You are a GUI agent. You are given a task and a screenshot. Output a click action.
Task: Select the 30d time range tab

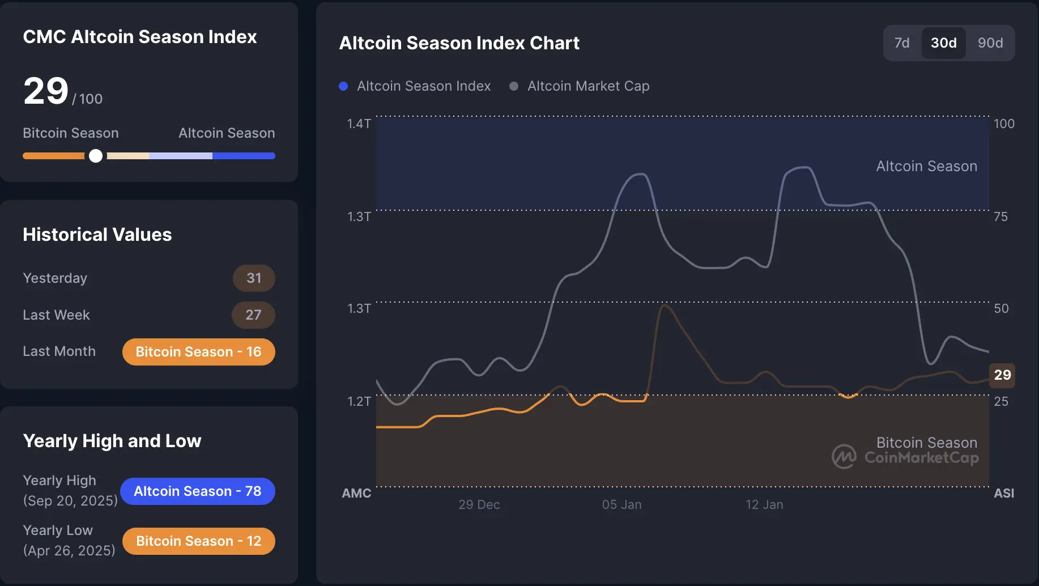point(943,43)
